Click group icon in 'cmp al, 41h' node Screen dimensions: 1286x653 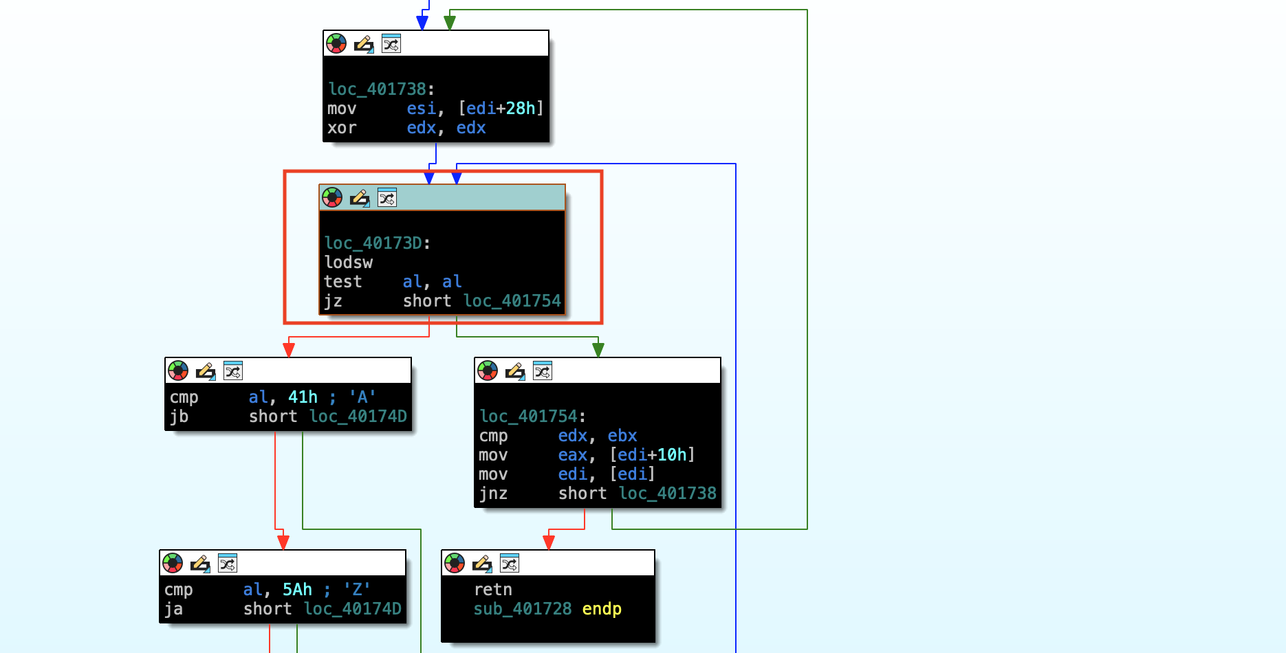coord(233,370)
